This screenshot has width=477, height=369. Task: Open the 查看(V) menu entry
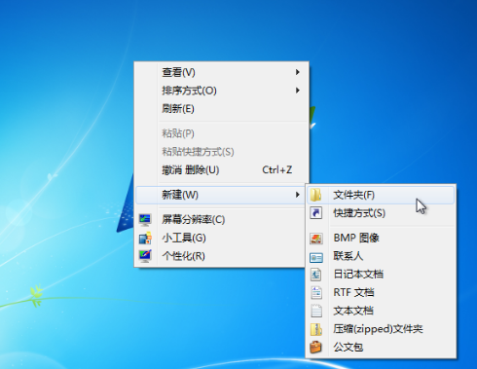coord(221,72)
